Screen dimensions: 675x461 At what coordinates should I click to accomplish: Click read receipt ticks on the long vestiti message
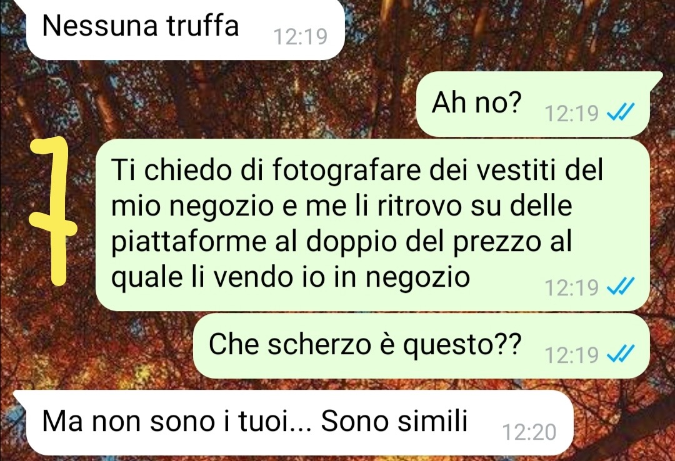click(620, 287)
